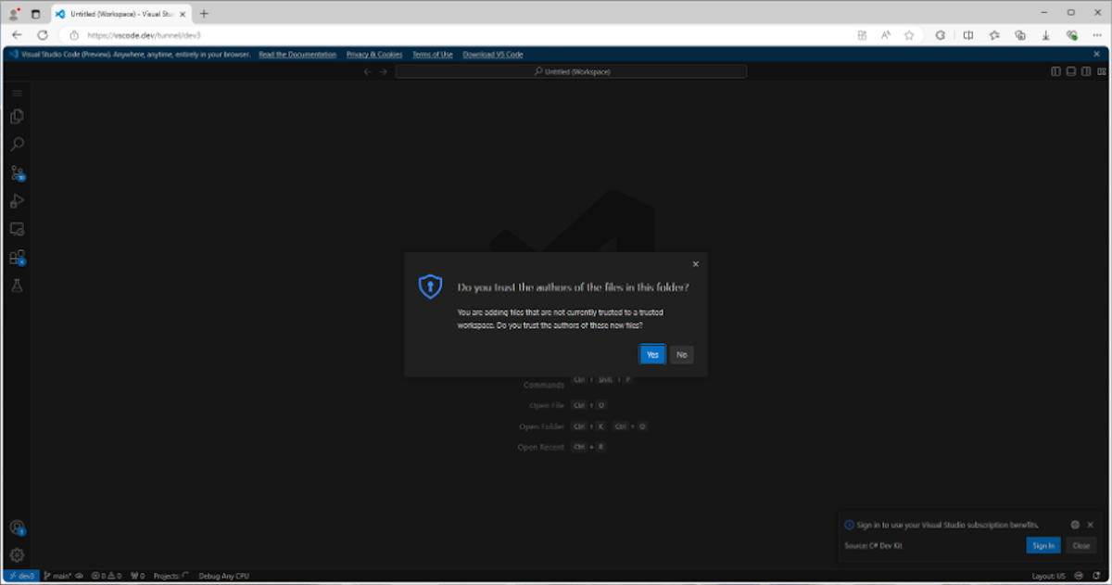This screenshot has height=585, width=1112.
Task: Open the Source Control view
Action: coord(17,173)
